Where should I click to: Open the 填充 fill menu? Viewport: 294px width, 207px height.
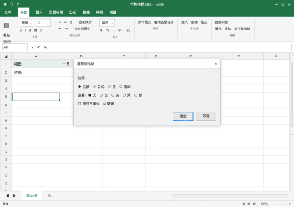tap(218, 29)
